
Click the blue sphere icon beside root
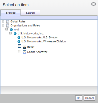[x=11, y=30]
